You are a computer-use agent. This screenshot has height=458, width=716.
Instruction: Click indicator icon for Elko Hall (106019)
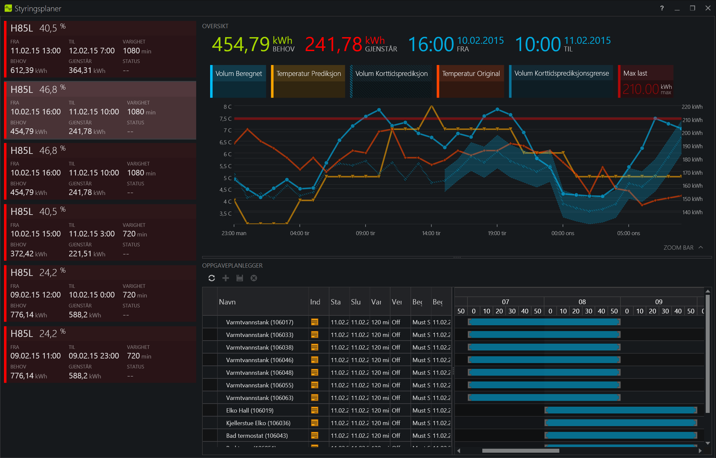(315, 410)
